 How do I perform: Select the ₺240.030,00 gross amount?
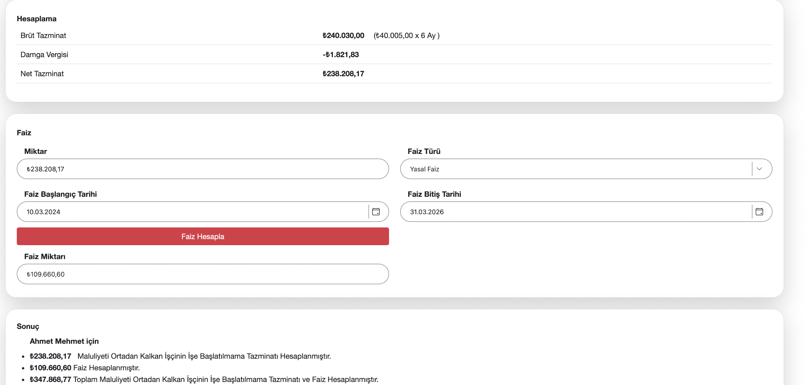tap(343, 35)
